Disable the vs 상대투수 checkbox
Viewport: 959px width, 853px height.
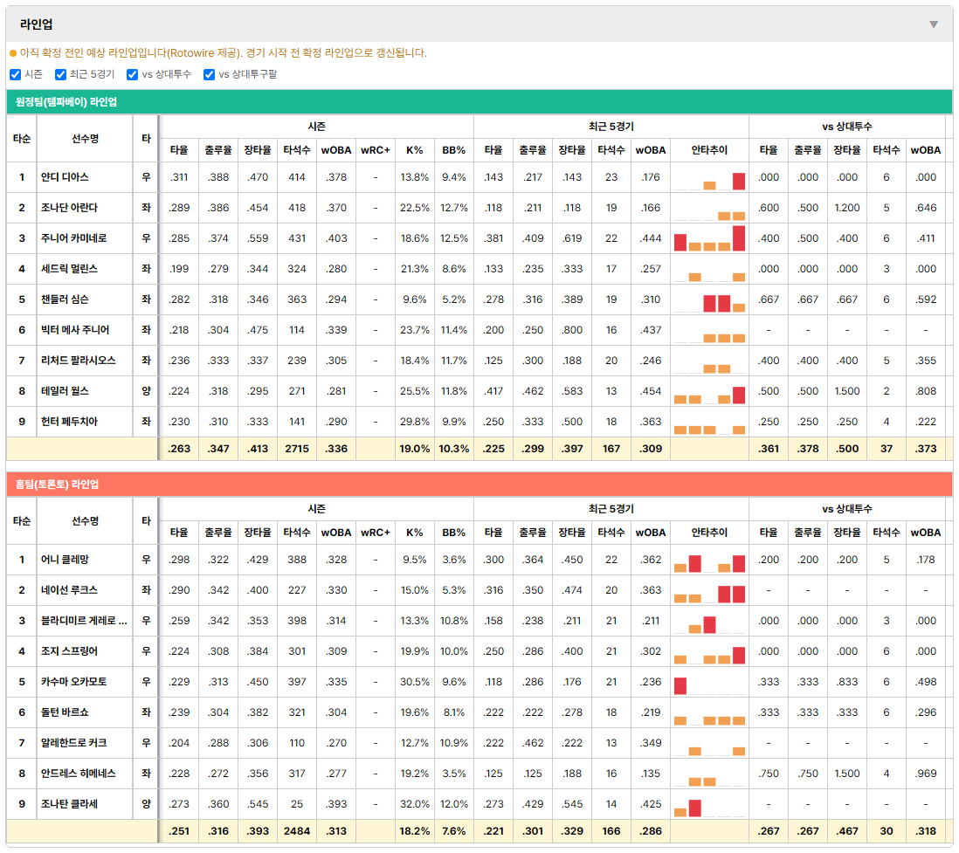click(132, 74)
